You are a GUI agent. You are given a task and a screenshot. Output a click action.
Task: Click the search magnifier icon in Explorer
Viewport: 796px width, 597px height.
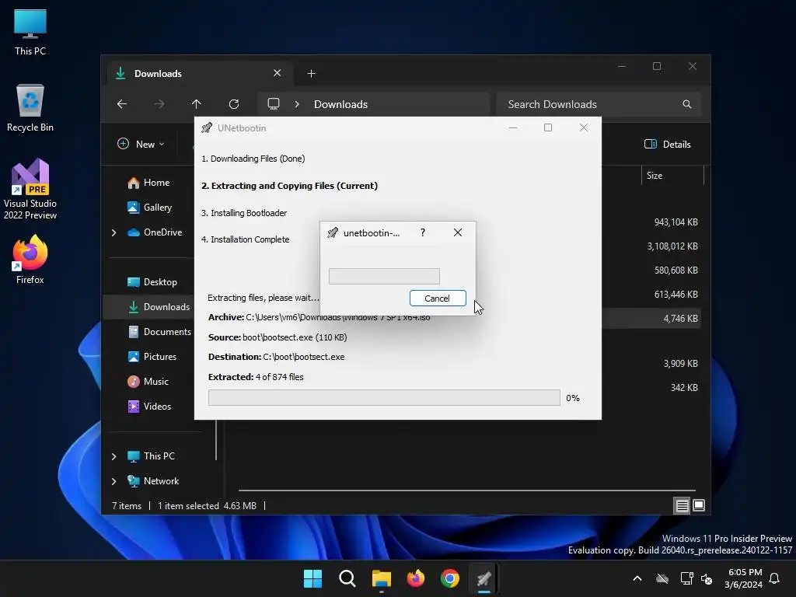[687, 104]
